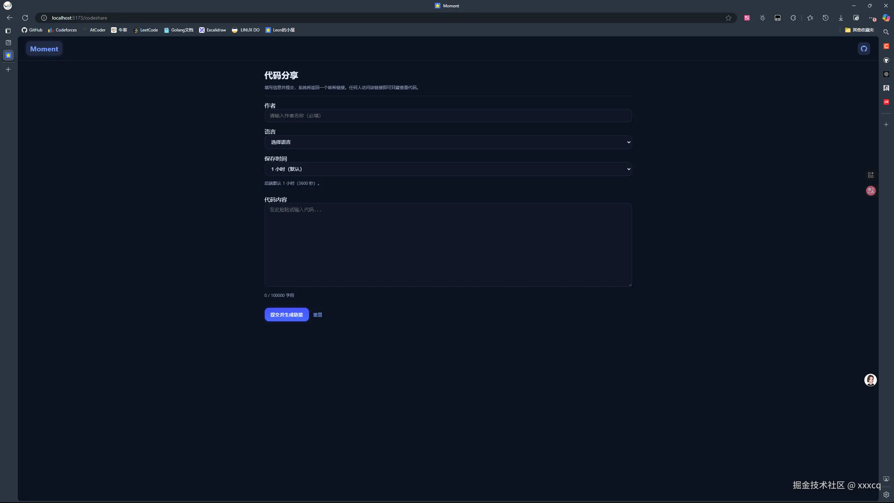Click the 提交并生成链接 submit button
The image size is (894, 503).
pyautogui.click(x=286, y=315)
